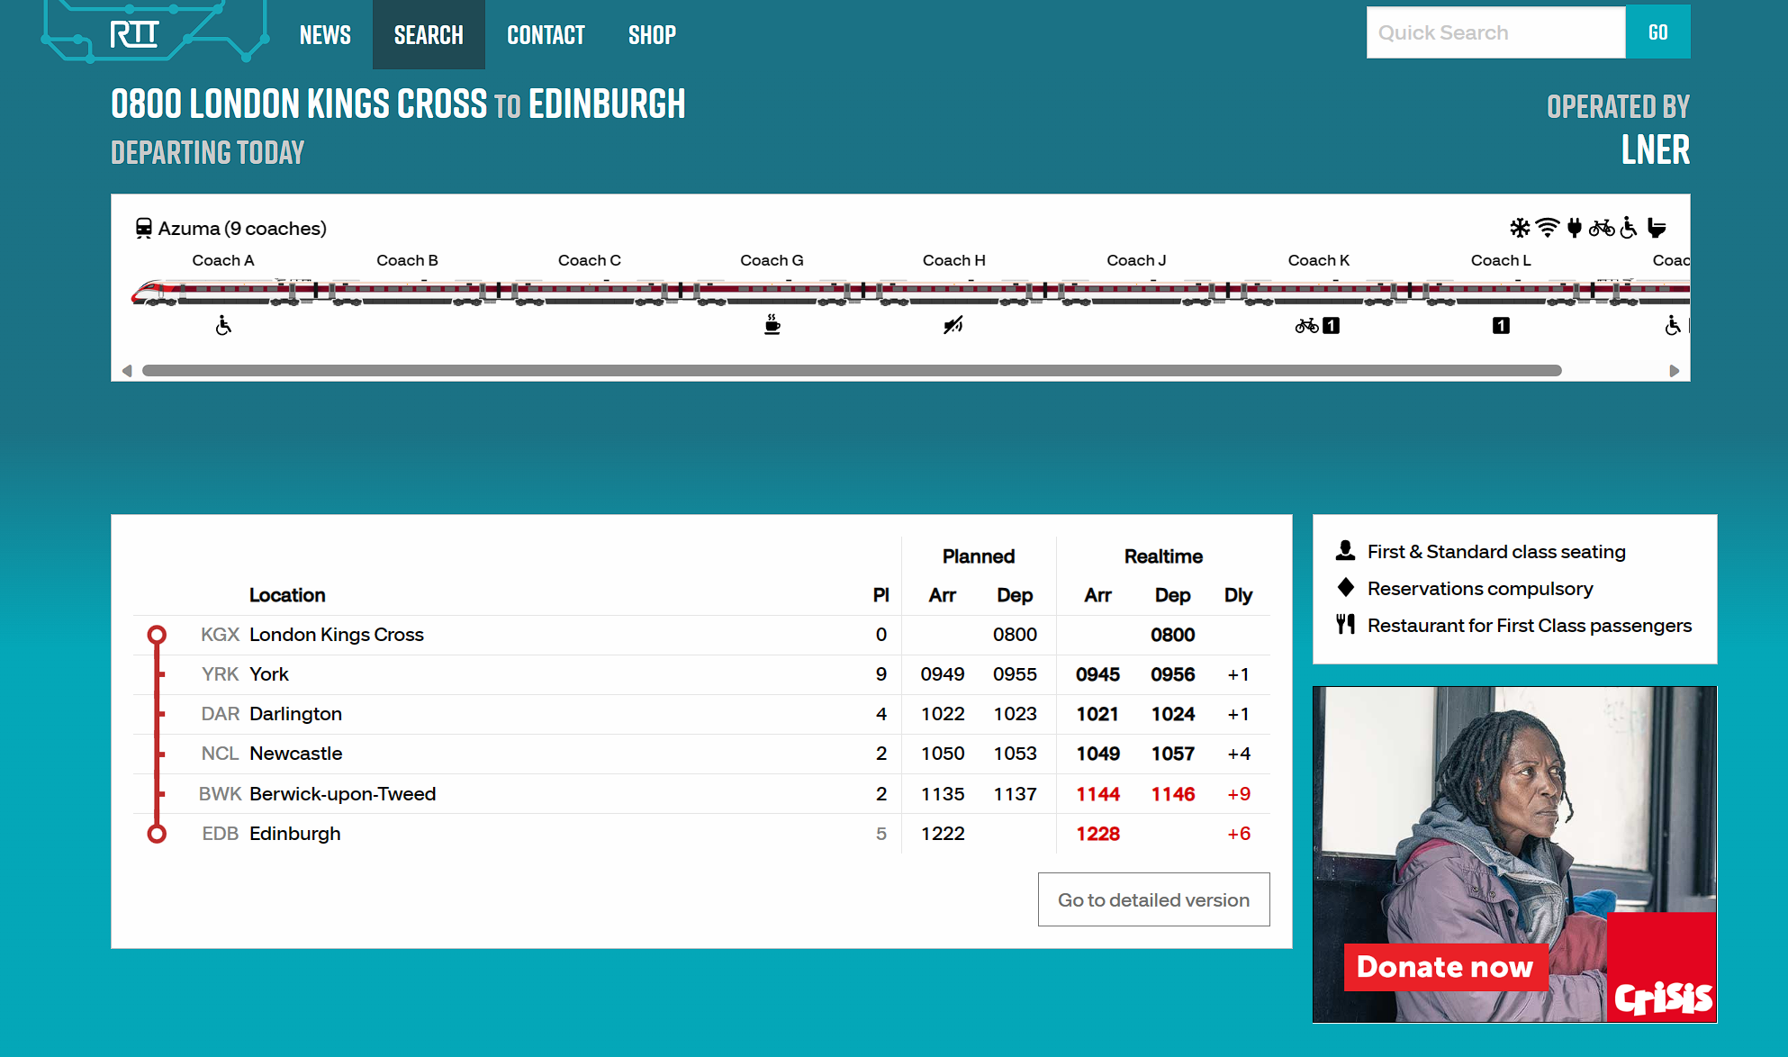Click the restaurant cutlery icon

click(x=1346, y=624)
